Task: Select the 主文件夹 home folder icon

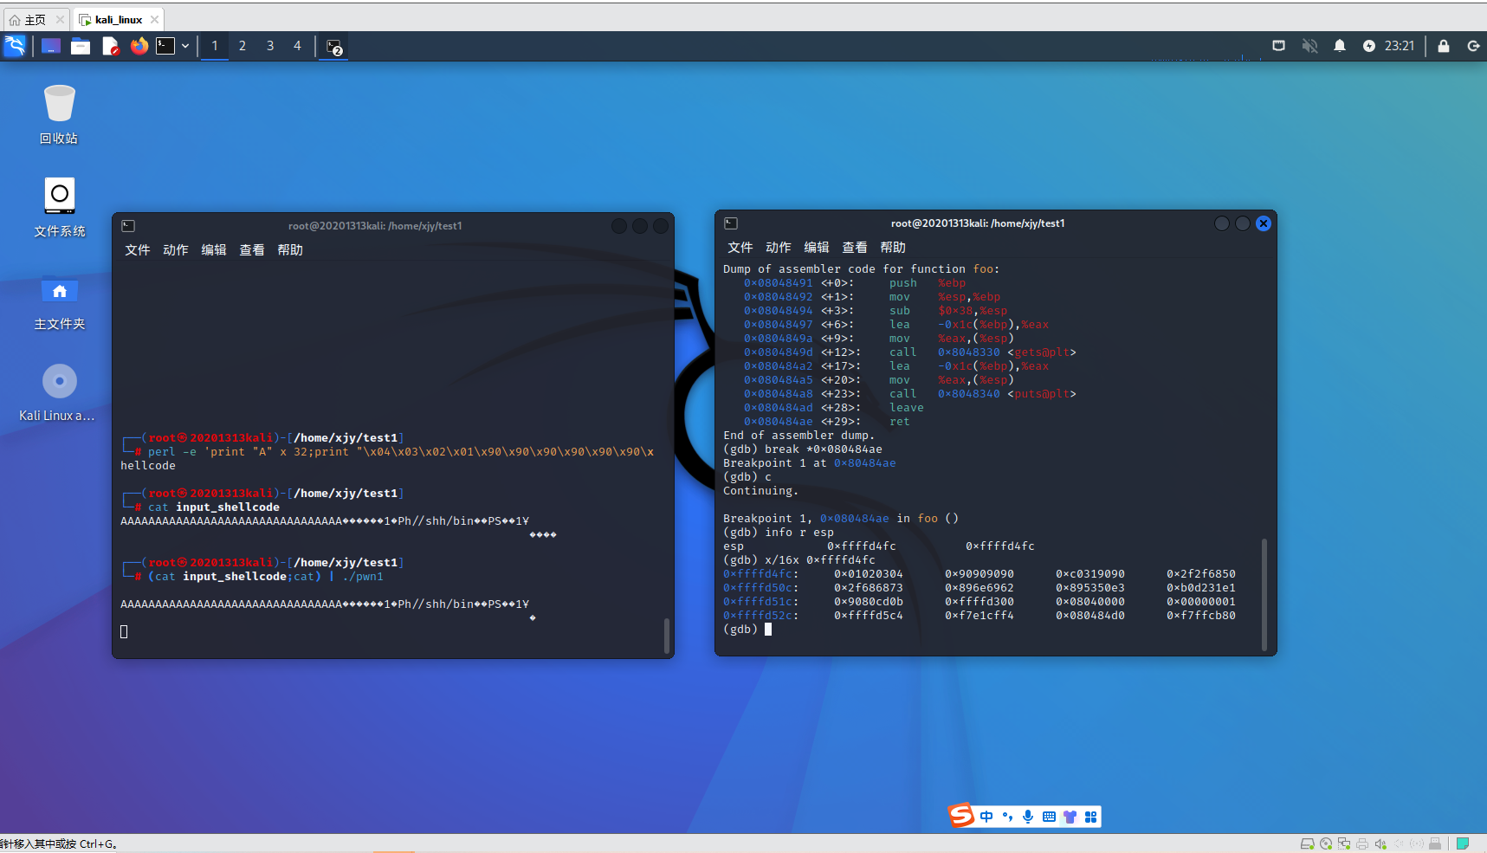Action: [x=60, y=301]
